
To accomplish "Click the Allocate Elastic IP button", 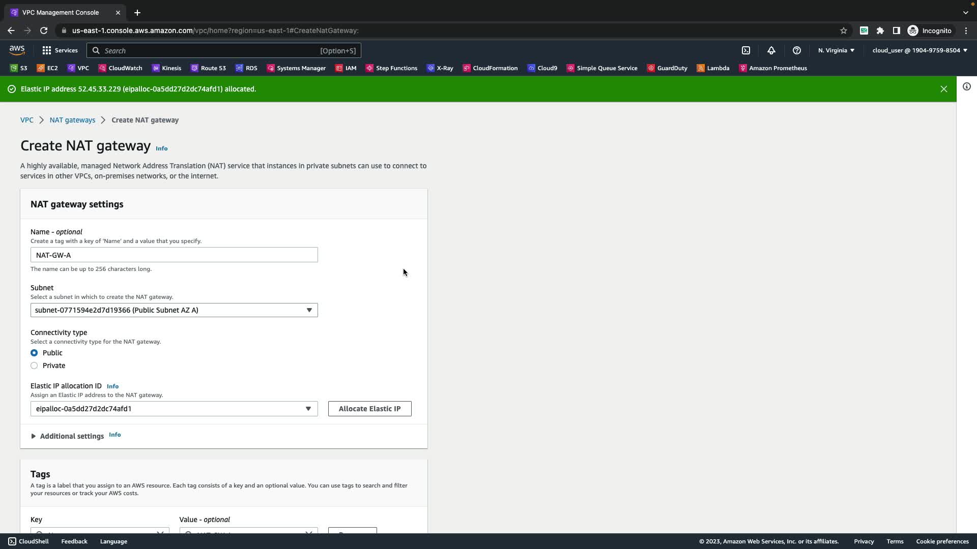I will coord(369,409).
